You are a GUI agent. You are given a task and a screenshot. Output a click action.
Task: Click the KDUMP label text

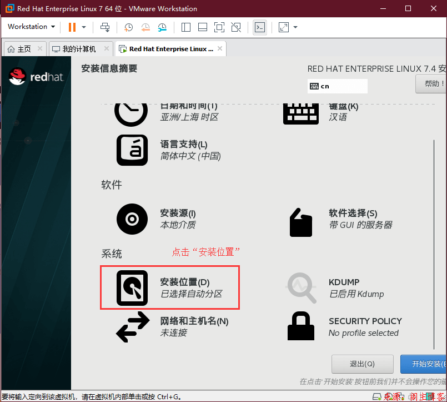(344, 282)
